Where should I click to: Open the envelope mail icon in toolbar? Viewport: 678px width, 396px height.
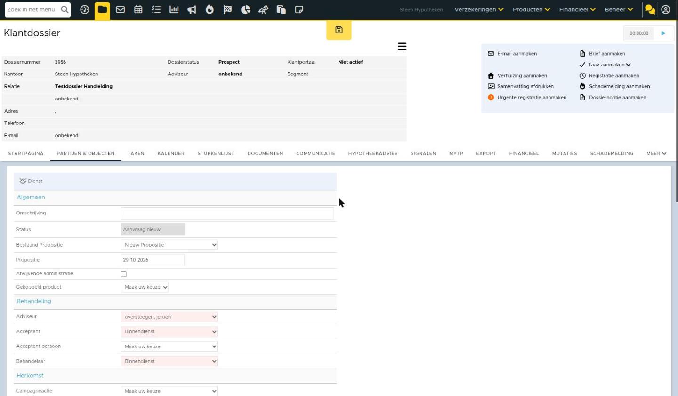point(120,9)
